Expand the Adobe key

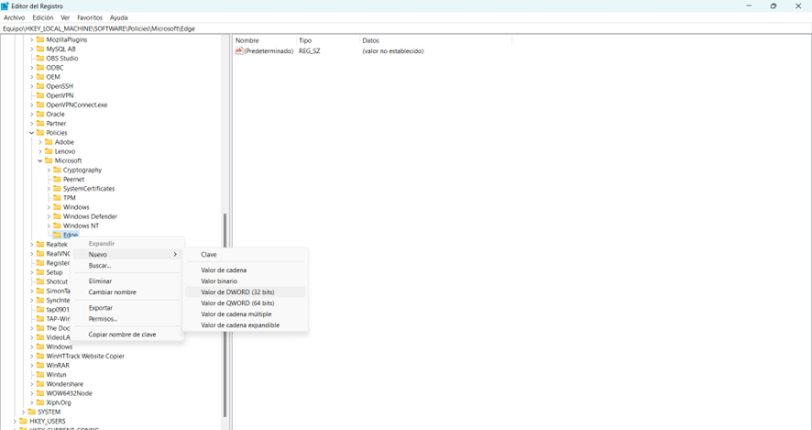coord(40,142)
